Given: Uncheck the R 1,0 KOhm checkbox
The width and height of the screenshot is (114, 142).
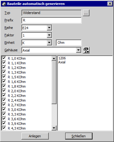Looking at the screenshot, I should [4, 58].
